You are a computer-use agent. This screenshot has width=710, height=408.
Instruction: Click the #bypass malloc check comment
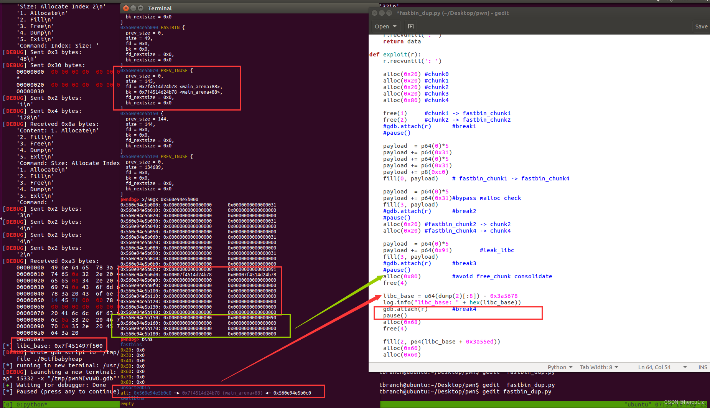click(486, 198)
